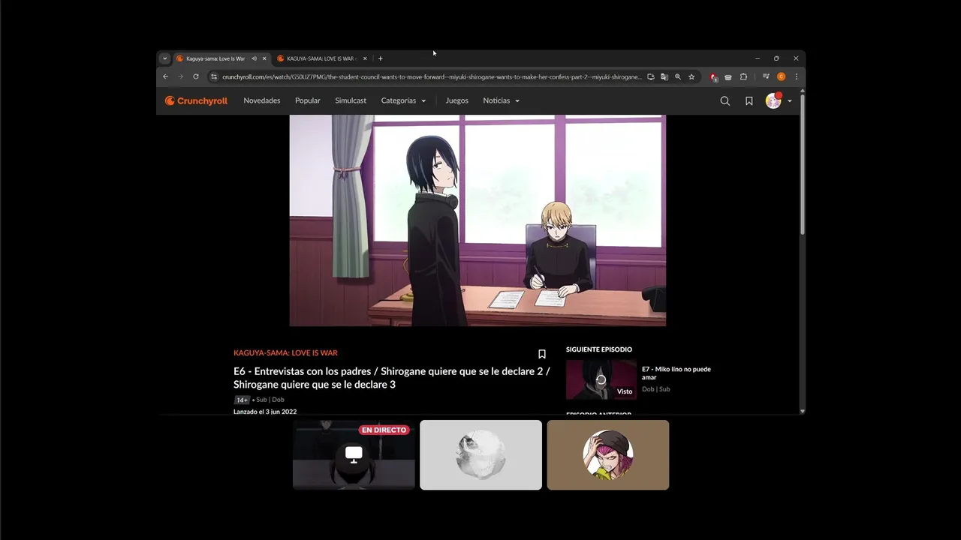The width and height of the screenshot is (961, 540).
Task: Select the EN DIRECTO screen share tile
Action: (354, 454)
